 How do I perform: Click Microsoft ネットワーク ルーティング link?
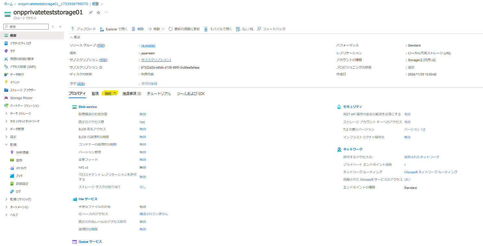[x=431, y=172]
